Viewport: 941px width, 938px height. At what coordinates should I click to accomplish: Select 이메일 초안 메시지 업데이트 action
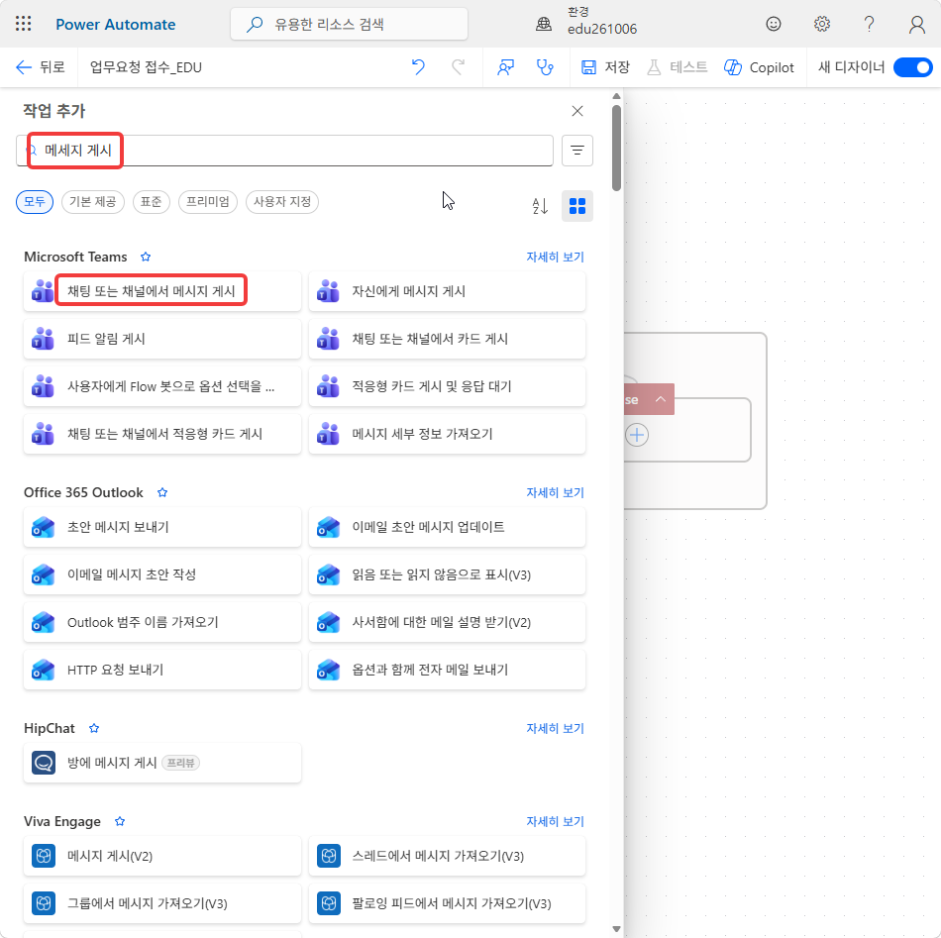click(447, 527)
